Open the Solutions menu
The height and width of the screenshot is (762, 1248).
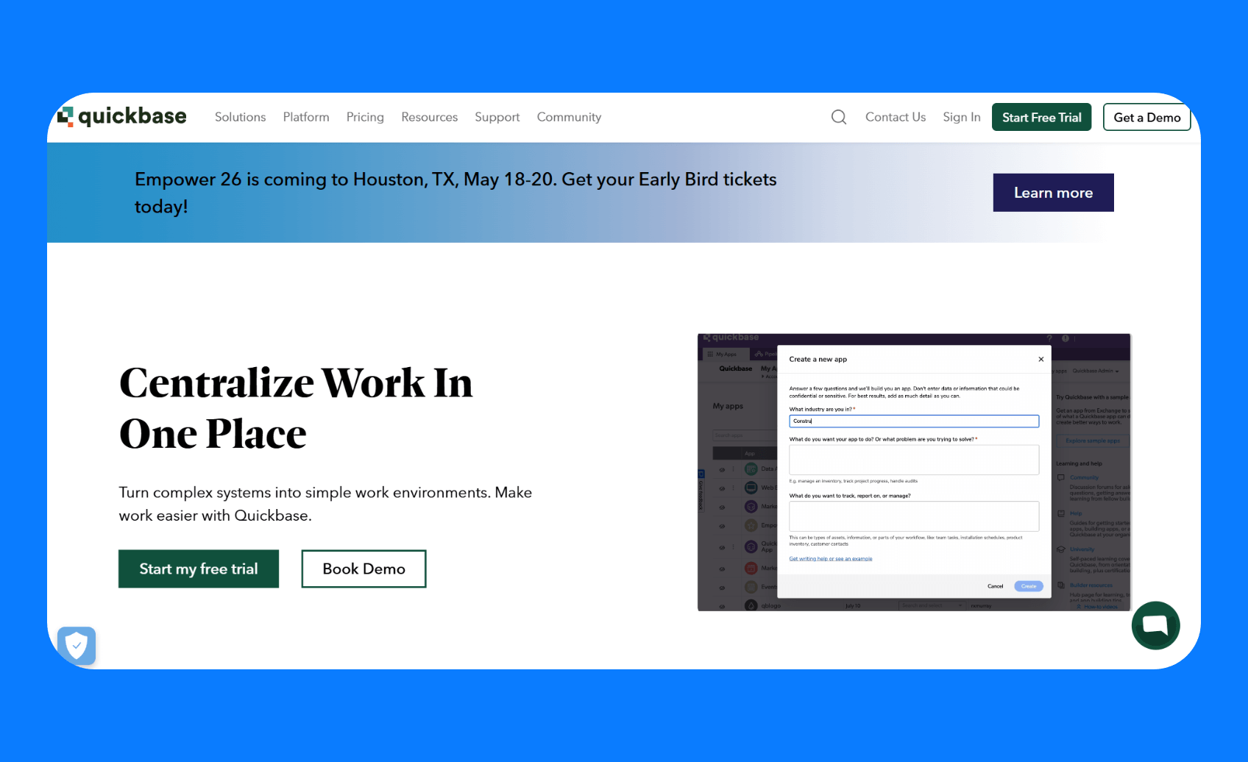[240, 117]
